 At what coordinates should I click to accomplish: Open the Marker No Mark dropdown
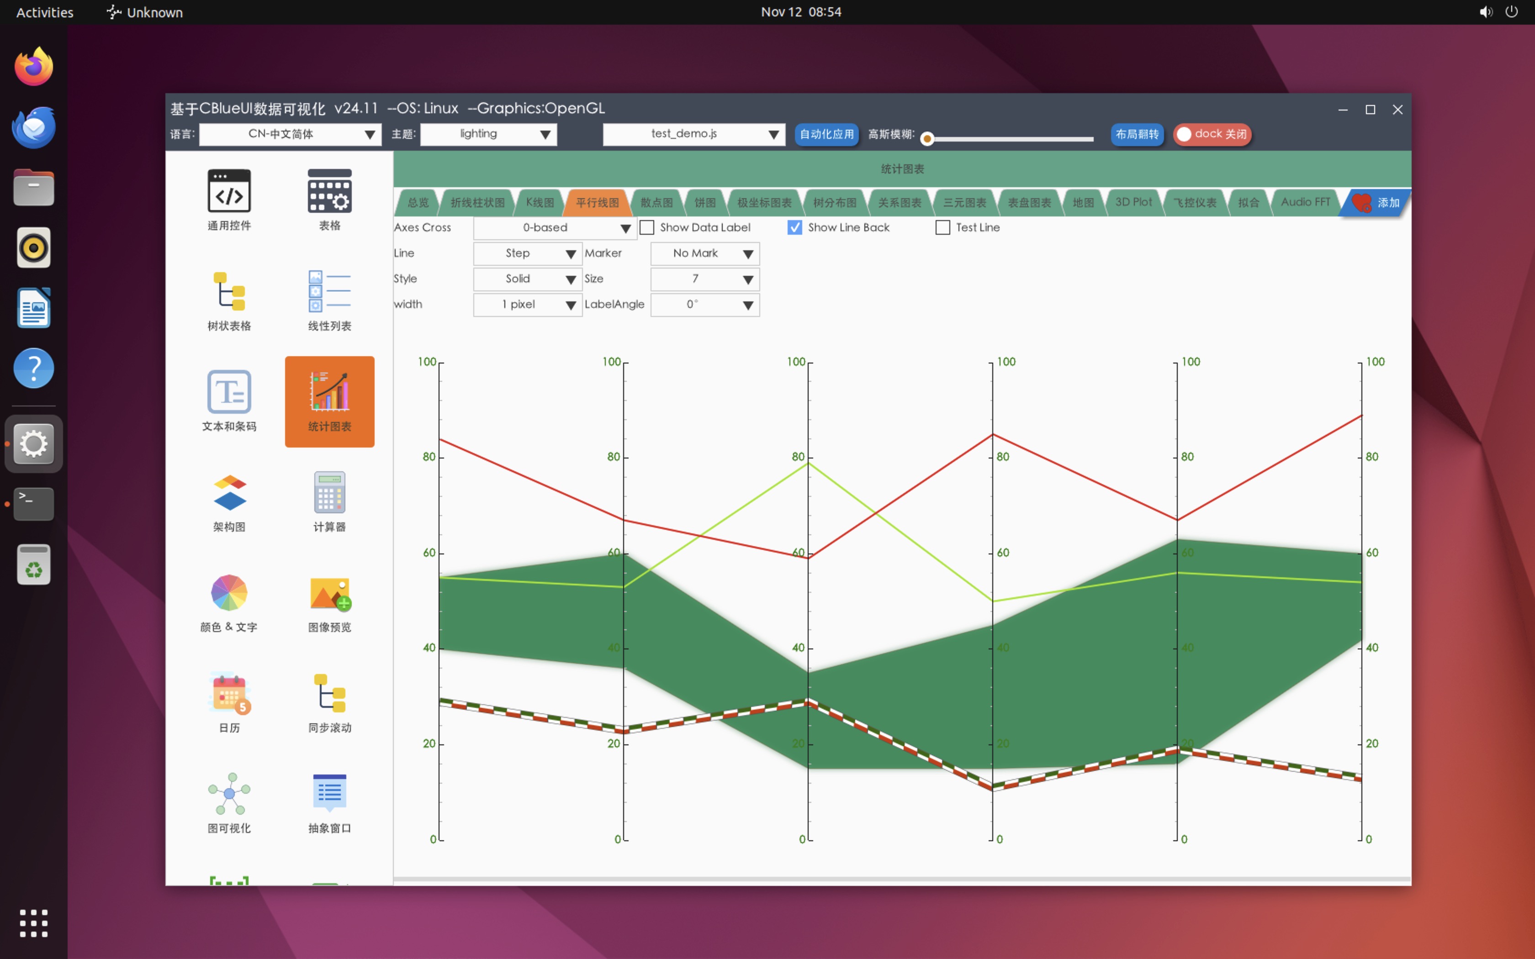pyautogui.click(x=705, y=254)
